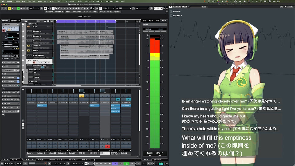Click the left locator position field 2.1.1.0

click(x=58, y=164)
